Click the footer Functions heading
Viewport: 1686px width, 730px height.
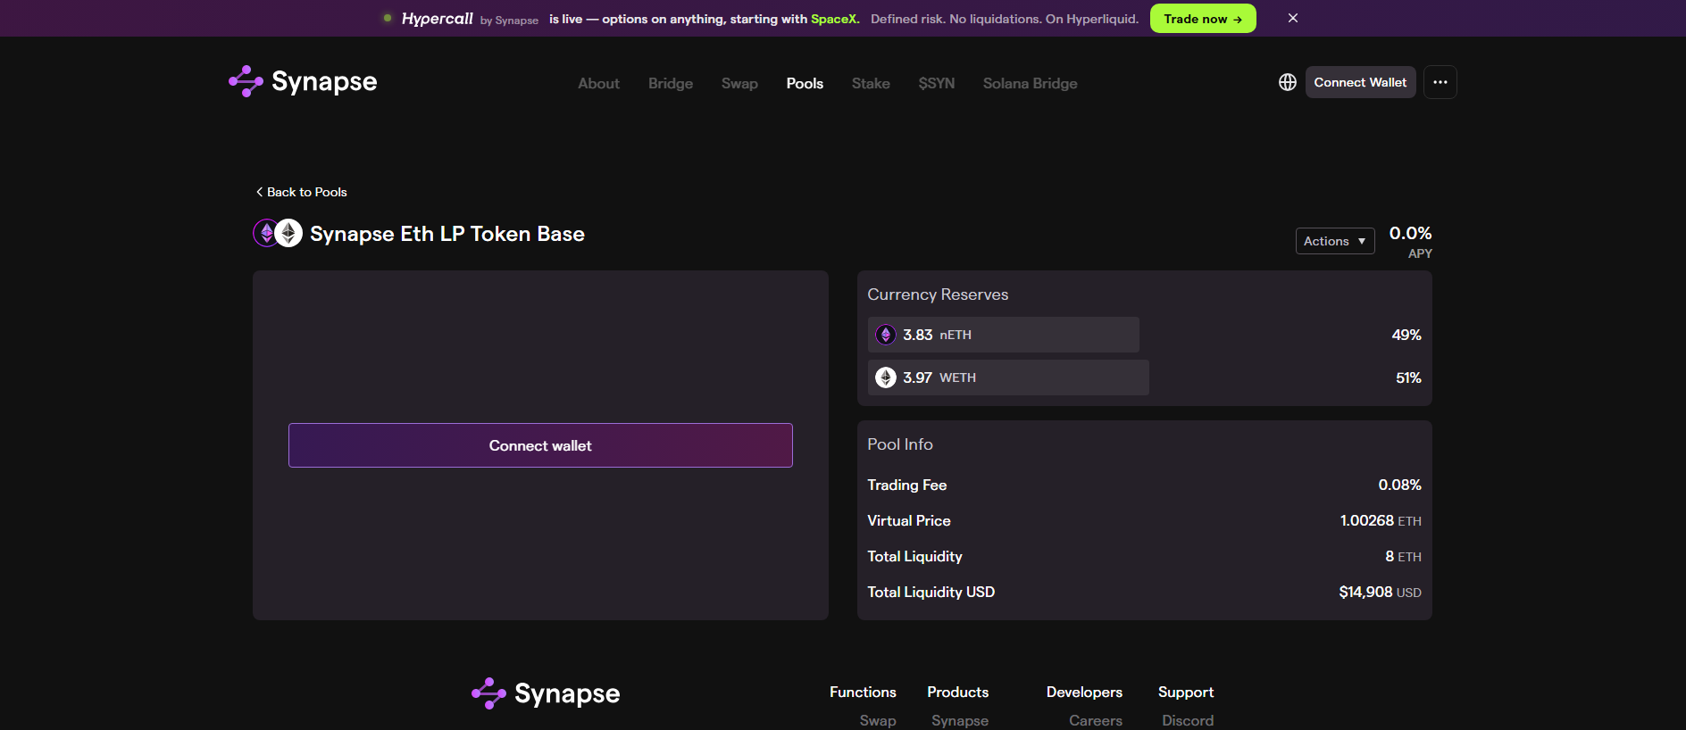point(863,692)
